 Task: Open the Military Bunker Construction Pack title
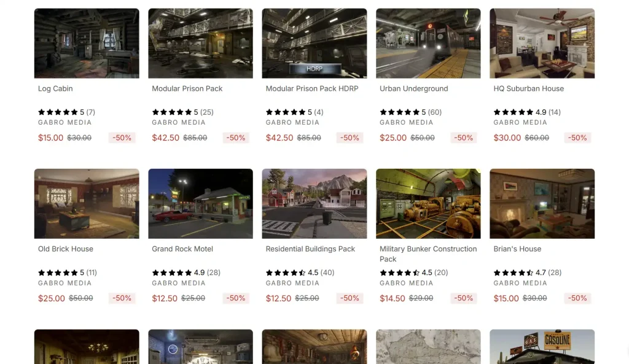[x=428, y=254]
